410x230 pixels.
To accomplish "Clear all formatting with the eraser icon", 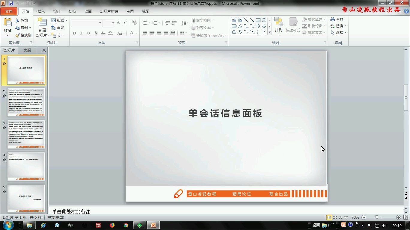I will 135,23.
